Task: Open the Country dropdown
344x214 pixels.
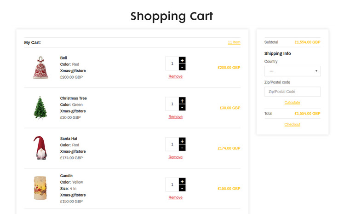Action: pyautogui.click(x=292, y=71)
